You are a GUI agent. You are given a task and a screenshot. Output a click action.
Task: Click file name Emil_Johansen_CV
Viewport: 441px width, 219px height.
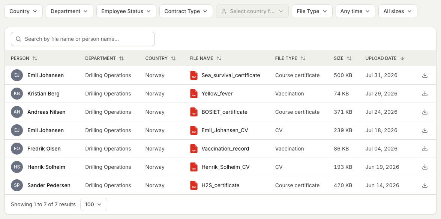225,130
